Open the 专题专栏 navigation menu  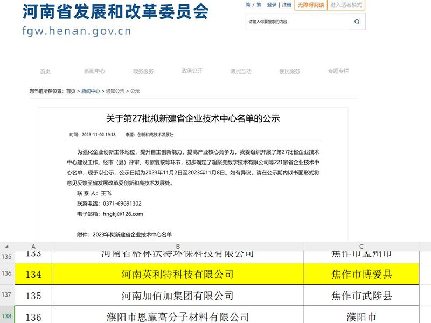(338, 71)
